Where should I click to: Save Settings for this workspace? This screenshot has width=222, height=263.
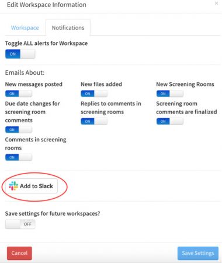[x=198, y=253]
